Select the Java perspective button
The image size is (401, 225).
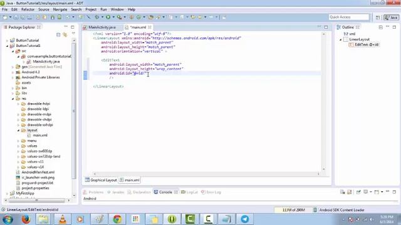coord(391,17)
